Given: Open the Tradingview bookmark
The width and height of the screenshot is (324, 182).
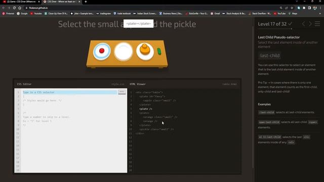Looking at the screenshot, I should [x=104, y=14].
